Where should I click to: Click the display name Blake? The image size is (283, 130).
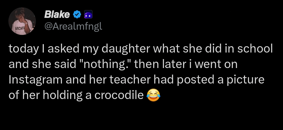57,15
